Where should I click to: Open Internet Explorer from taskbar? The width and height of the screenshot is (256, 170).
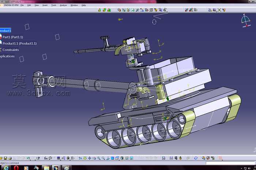(6, 168)
